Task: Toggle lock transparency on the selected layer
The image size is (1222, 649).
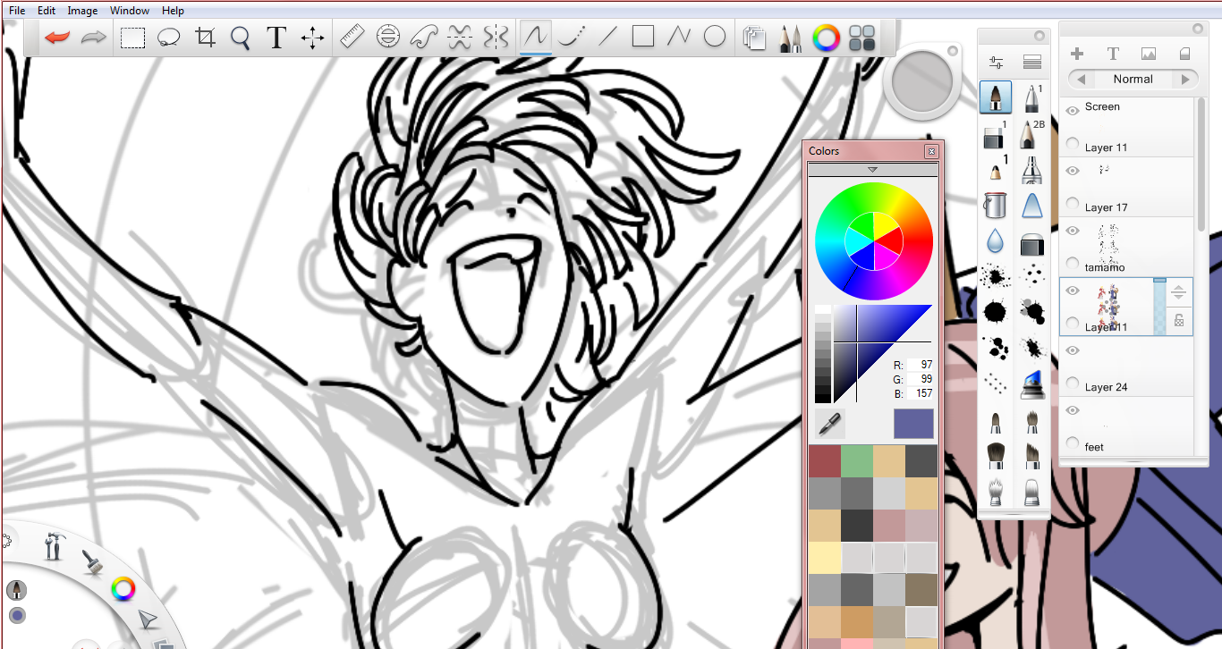Action: [1178, 321]
